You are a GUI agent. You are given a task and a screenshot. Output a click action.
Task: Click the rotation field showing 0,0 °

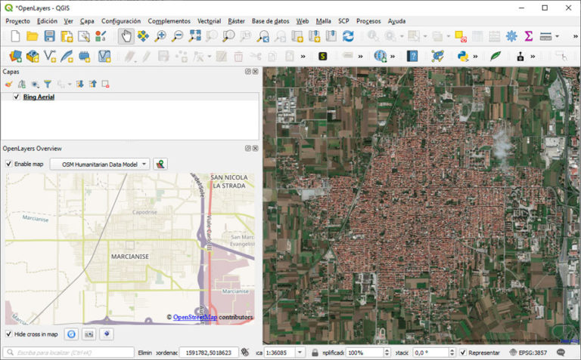[430, 352]
